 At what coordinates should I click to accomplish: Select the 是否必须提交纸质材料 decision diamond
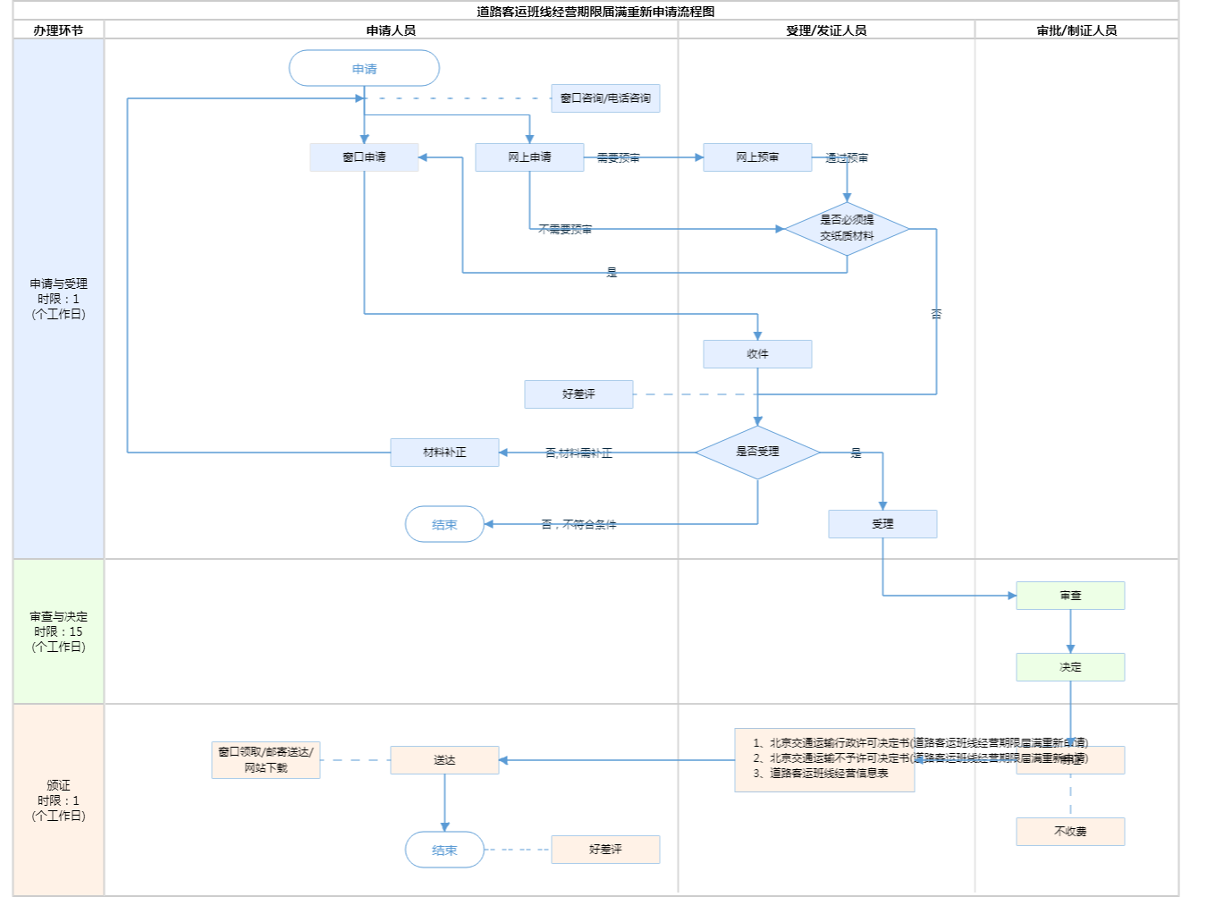click(x=847, y=229)
